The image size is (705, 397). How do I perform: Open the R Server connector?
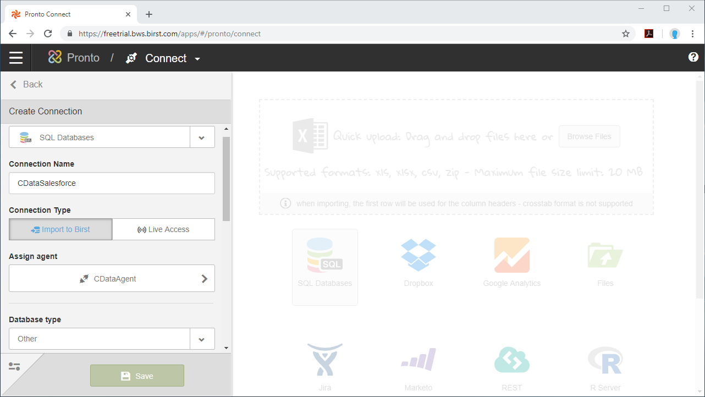pyautogui.click(x=605, y=366)
